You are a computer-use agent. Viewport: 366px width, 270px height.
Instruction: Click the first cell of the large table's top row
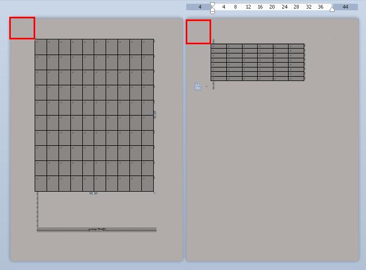click(41, 47)
